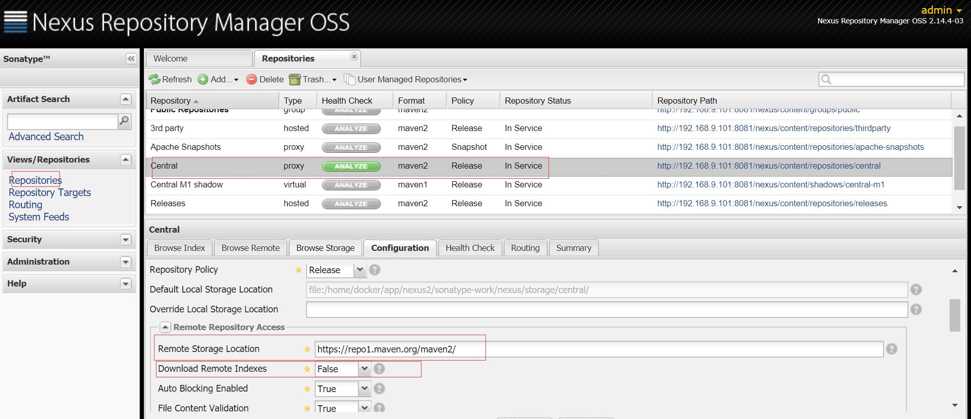Click the red Delete repository icon

pos(252,80)
